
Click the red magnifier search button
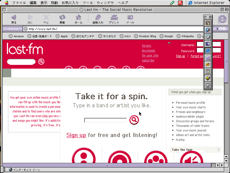pos(134,120)
